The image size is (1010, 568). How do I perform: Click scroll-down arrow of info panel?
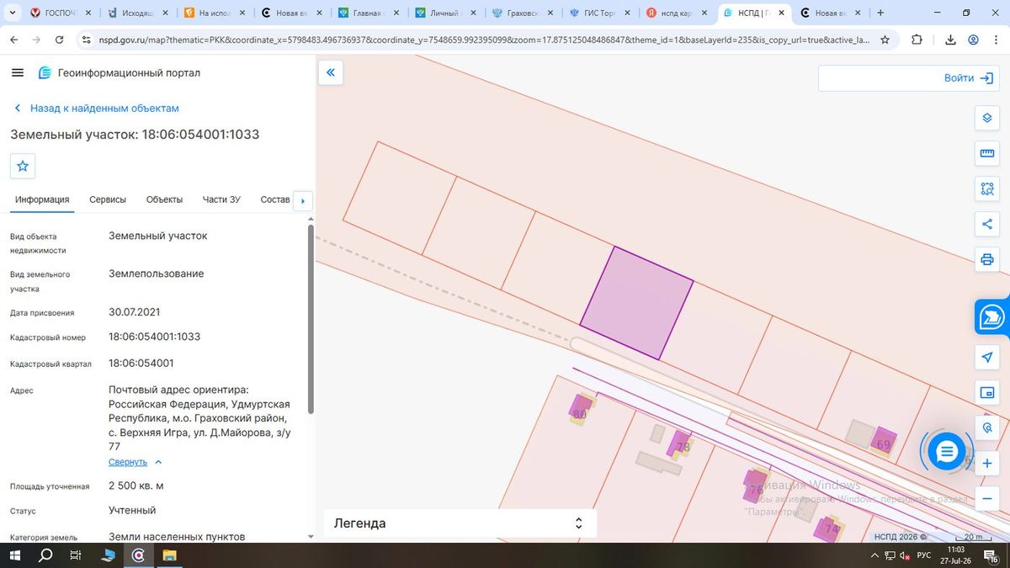(x=311, y=536)
